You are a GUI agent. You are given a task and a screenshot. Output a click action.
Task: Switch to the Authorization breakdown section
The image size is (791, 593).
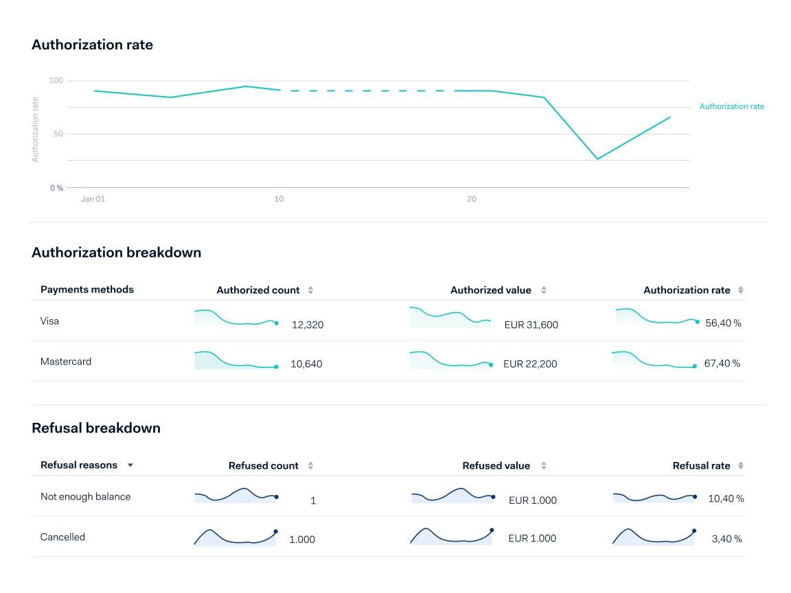coord(115,253)
